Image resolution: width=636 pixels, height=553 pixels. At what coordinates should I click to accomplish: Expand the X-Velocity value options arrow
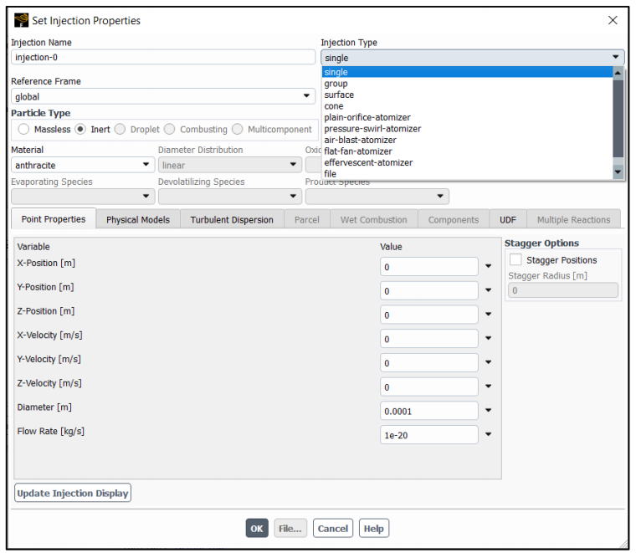click(x=489, y=338)
